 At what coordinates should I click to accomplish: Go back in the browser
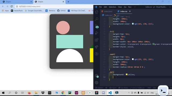(3, 6)
